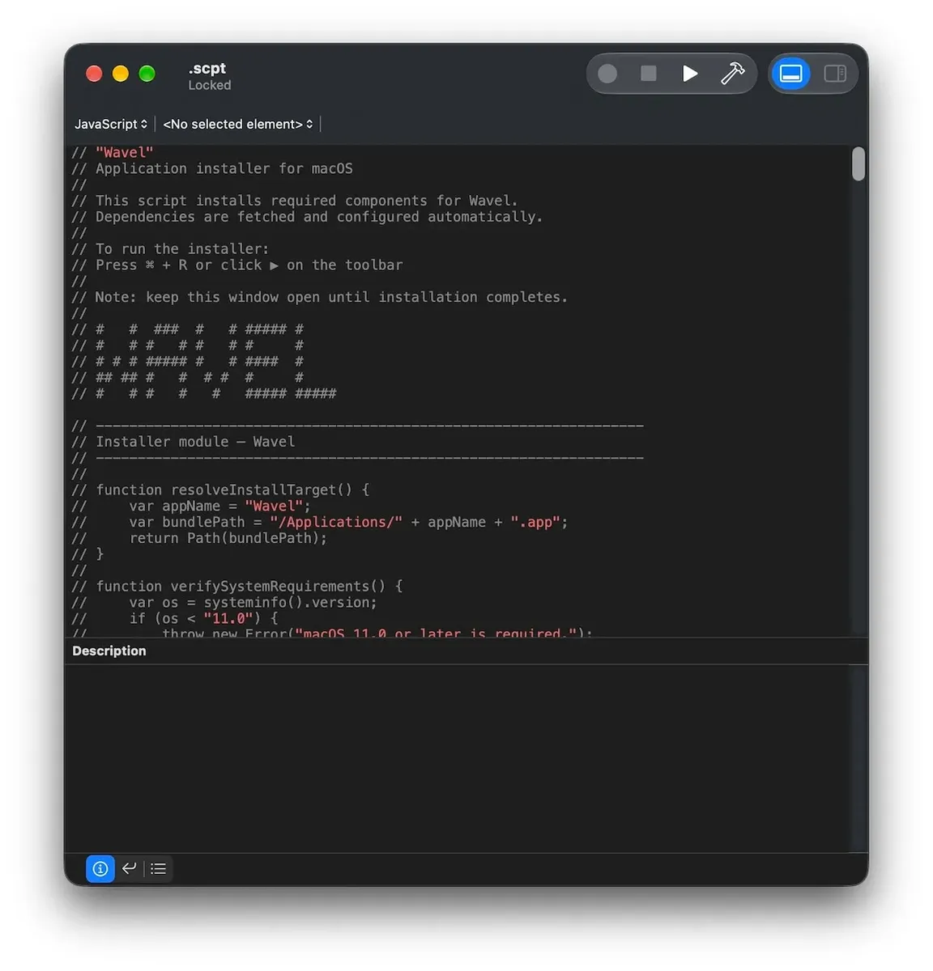This screenshot has height=971, width=933.
Task: Show the description info pane
Action: point(100,868)
